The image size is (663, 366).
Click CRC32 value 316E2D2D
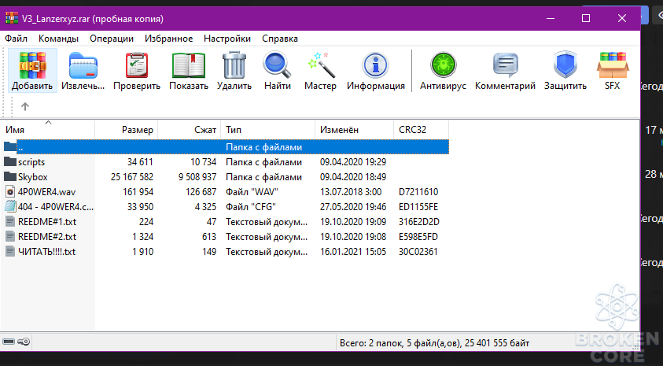pyautogui.click(x=419, y=222)
